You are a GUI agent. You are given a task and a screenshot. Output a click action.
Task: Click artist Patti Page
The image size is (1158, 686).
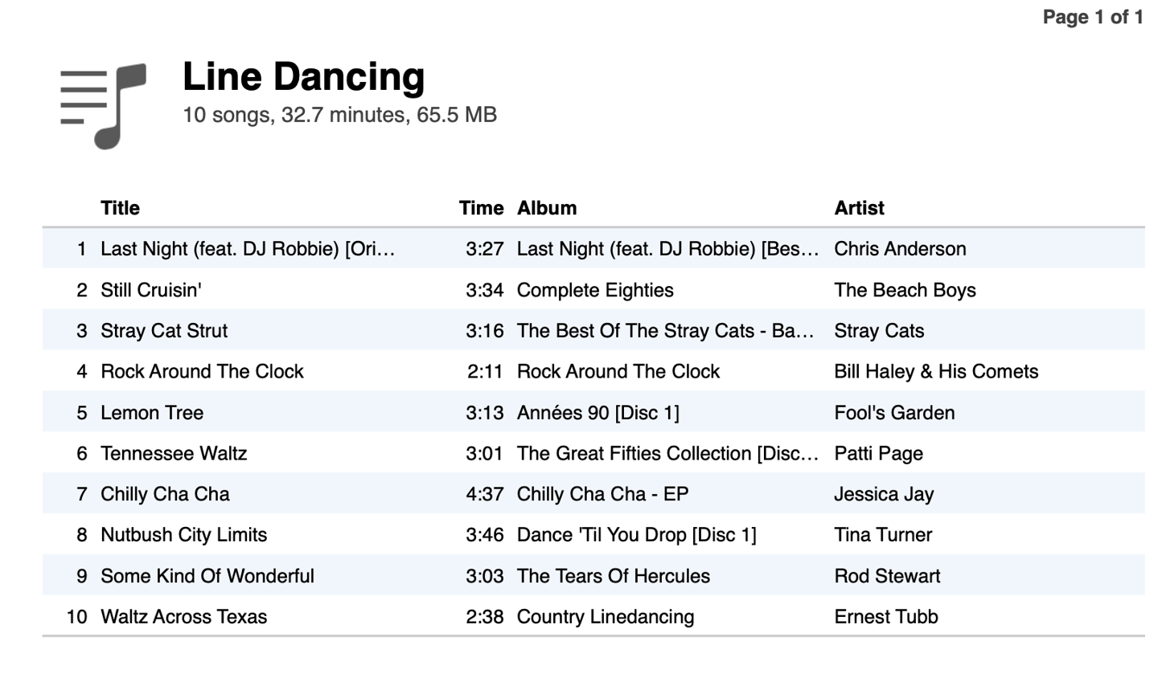point(878,454)
